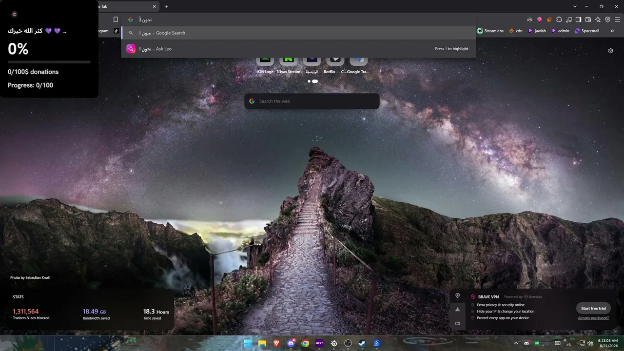The height and width of the screenshot is (351, 624).
Task: Open the purple NEXT app in taskbar
Action: (x=319, y=343)
